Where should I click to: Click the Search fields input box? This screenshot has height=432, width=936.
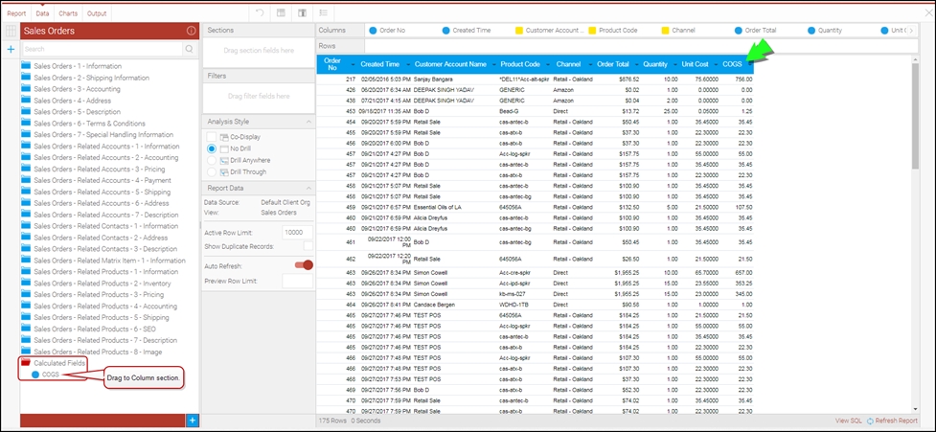pos(103,49)
